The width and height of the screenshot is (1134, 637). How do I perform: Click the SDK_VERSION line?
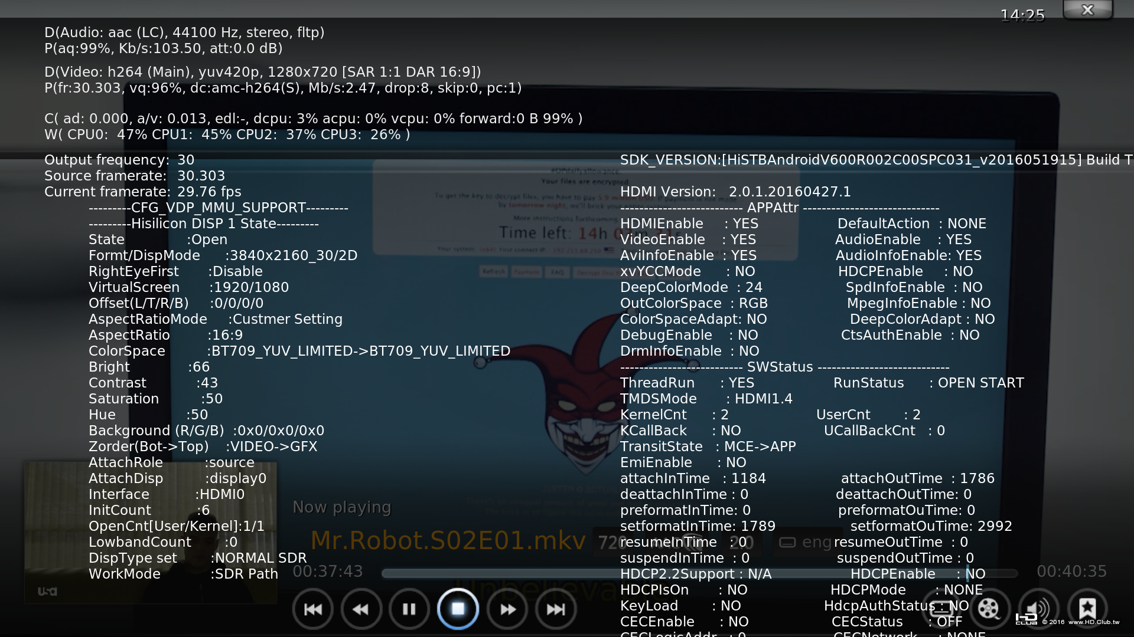point(876,160)
